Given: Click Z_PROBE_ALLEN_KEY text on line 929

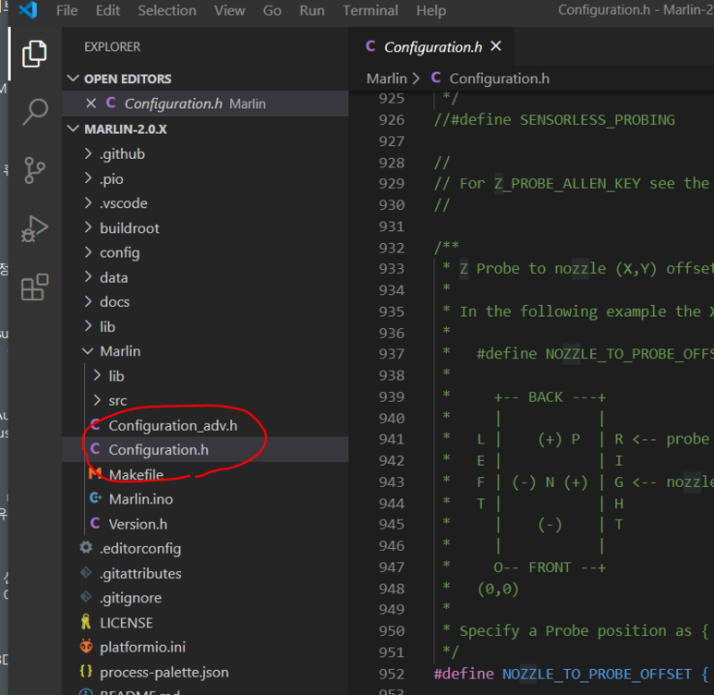Looking at the screenshot, I should pyautogui.click(x=567, y=183).
